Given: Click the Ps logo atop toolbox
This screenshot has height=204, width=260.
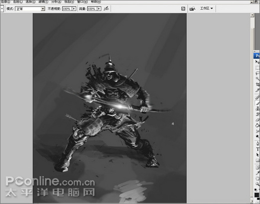Looking at the screenshot, I should coord(257,56).
